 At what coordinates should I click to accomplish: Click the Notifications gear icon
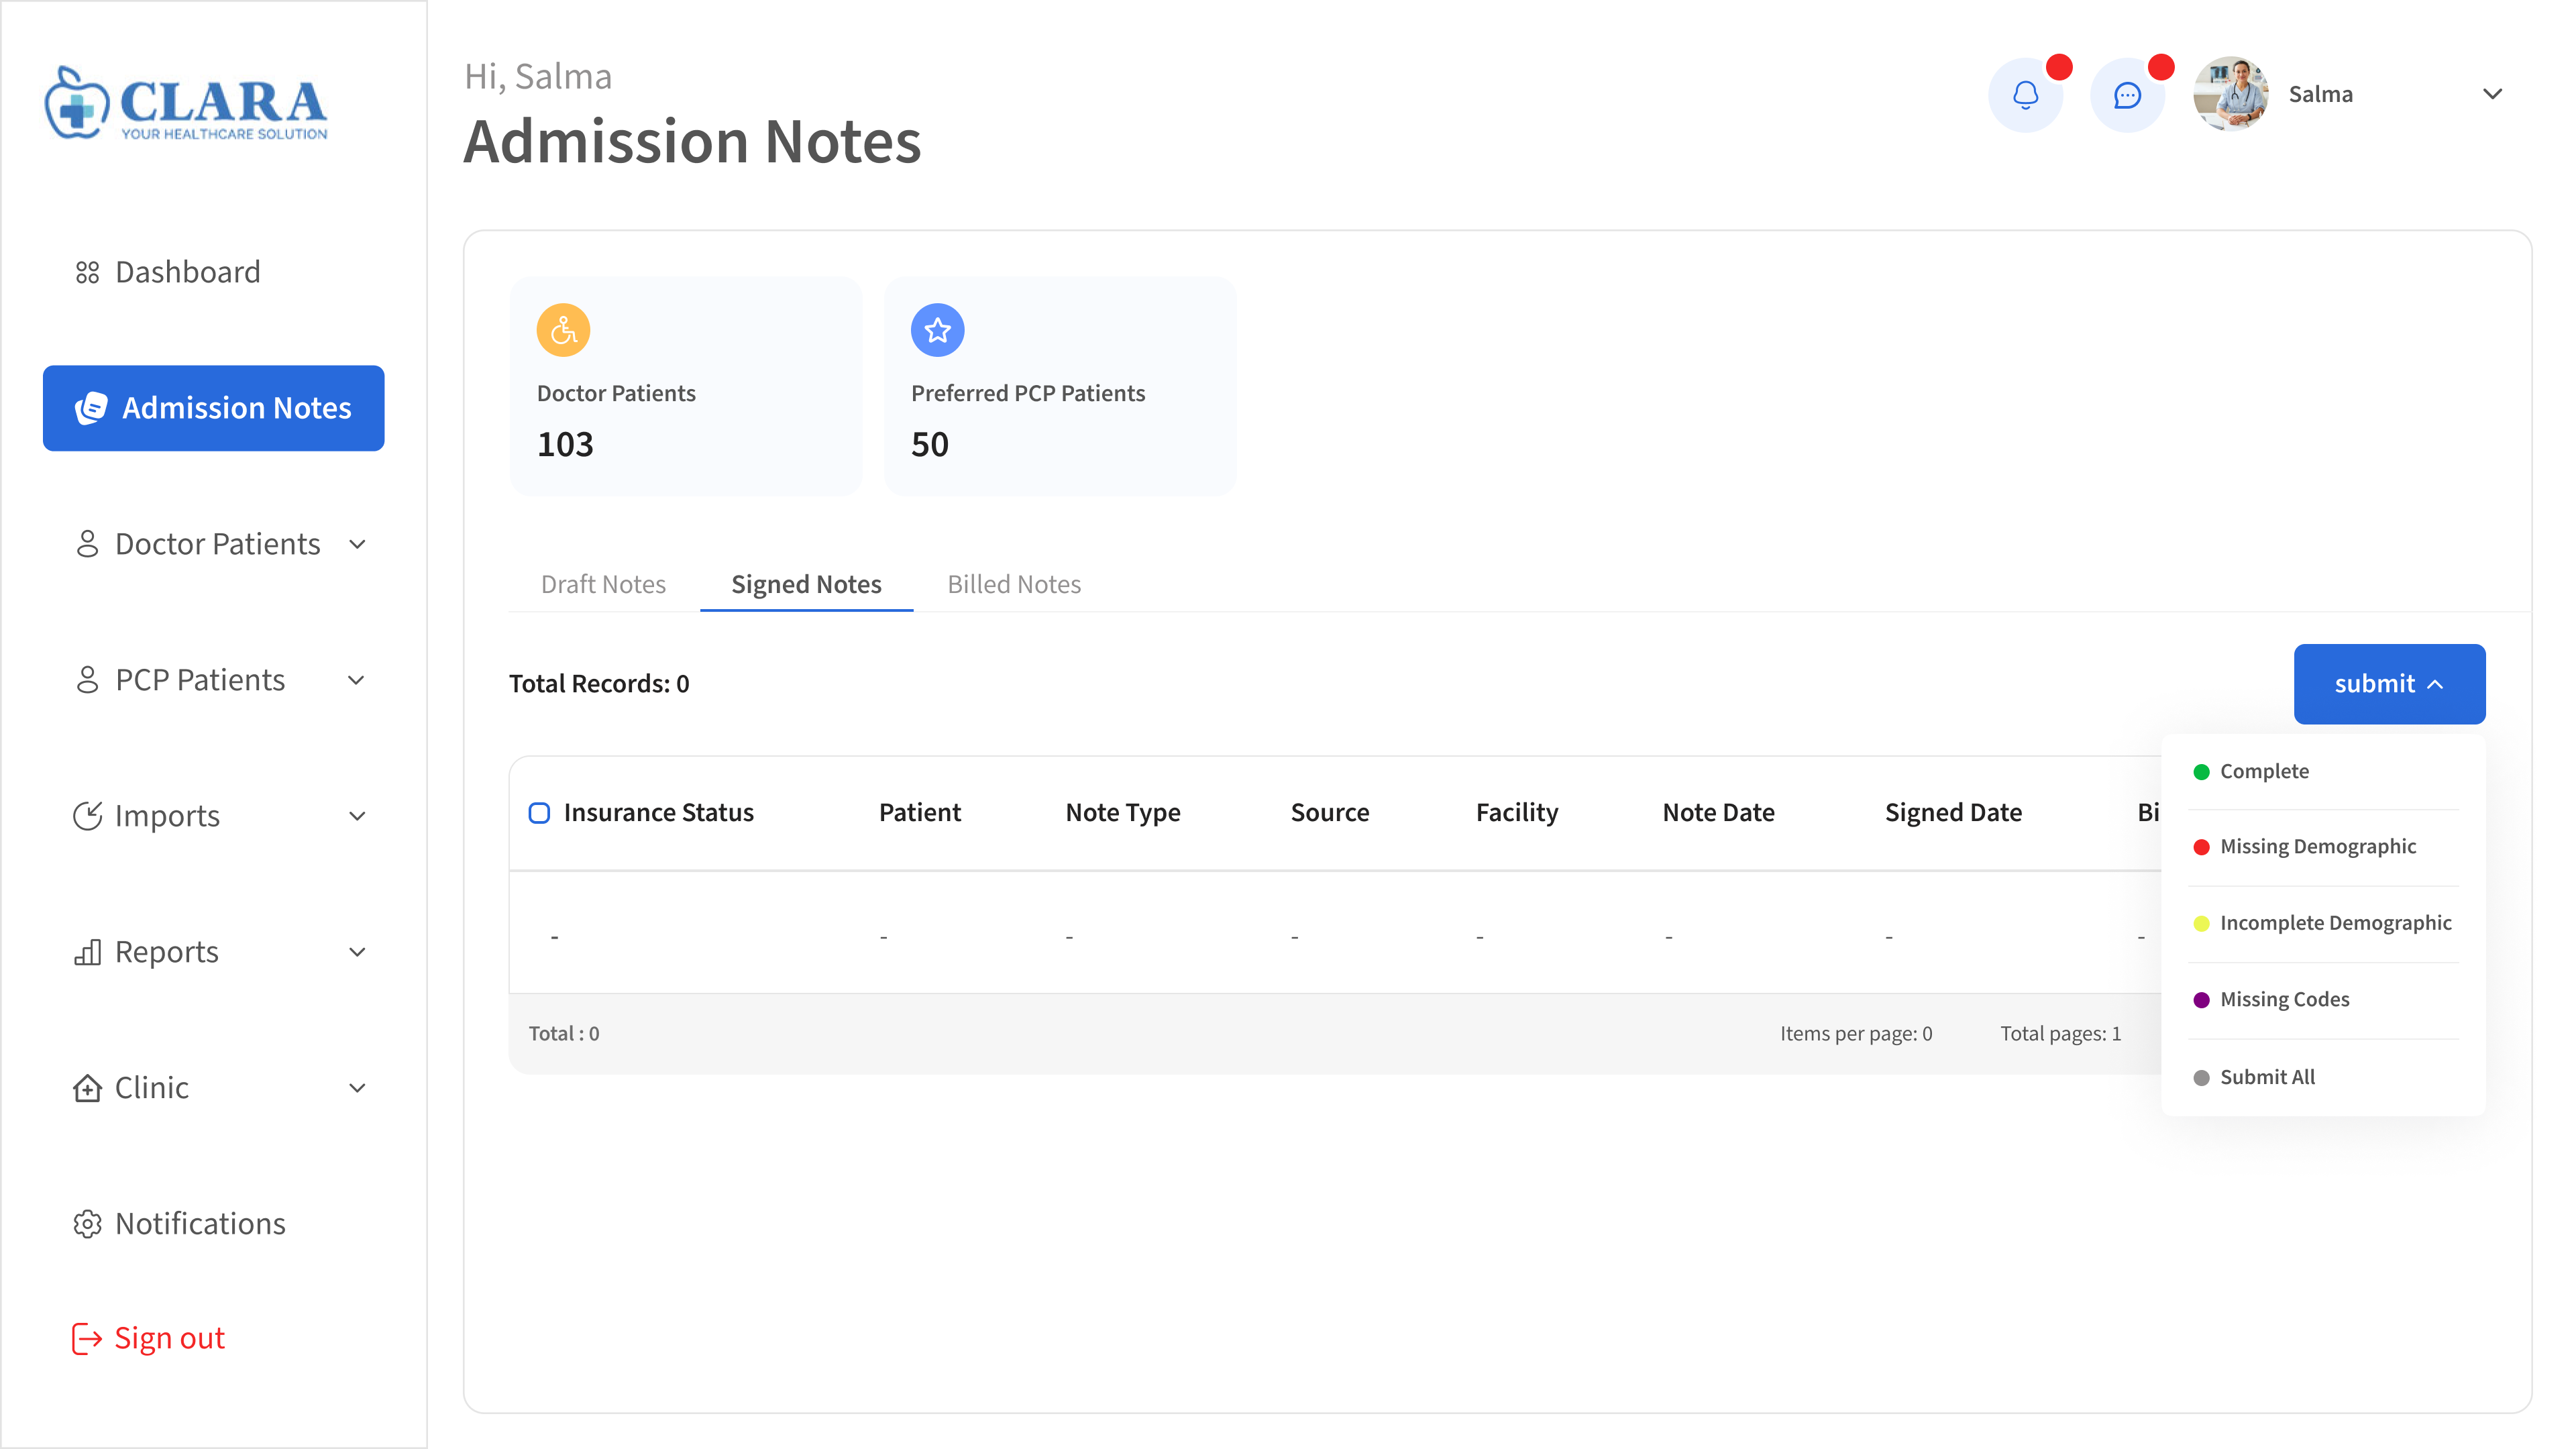coord(87,1224)
